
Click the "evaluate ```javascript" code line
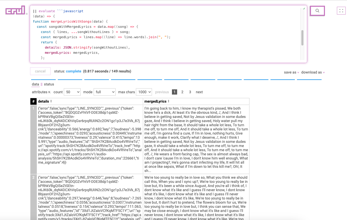point(58,11)
